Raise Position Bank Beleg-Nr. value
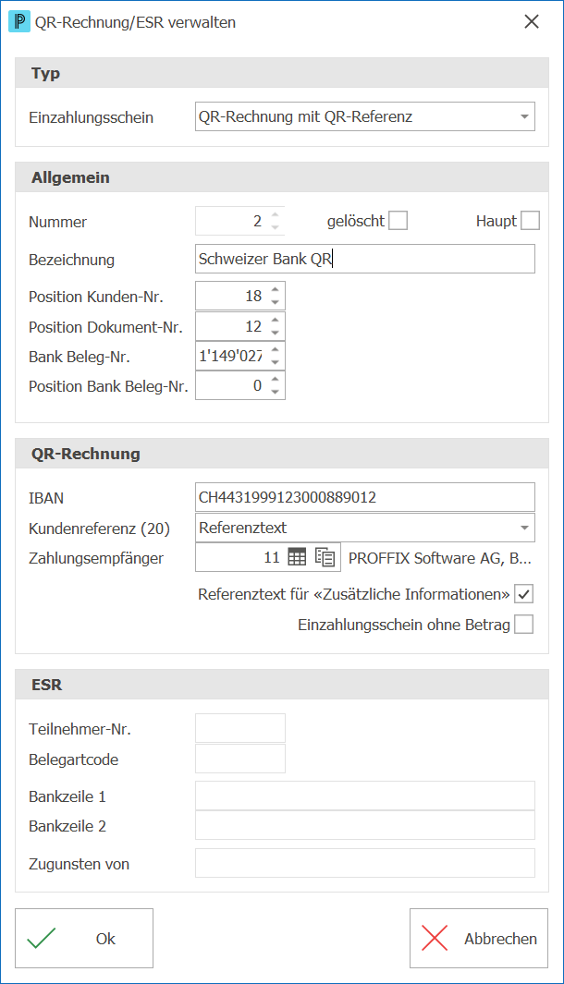Viewport: 564px width, 984px height. (x=276, y=380)
